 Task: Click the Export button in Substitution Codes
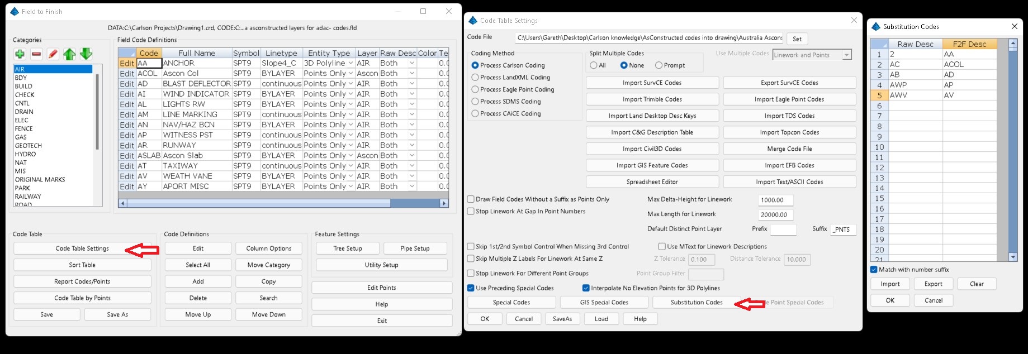pos(934,284)
